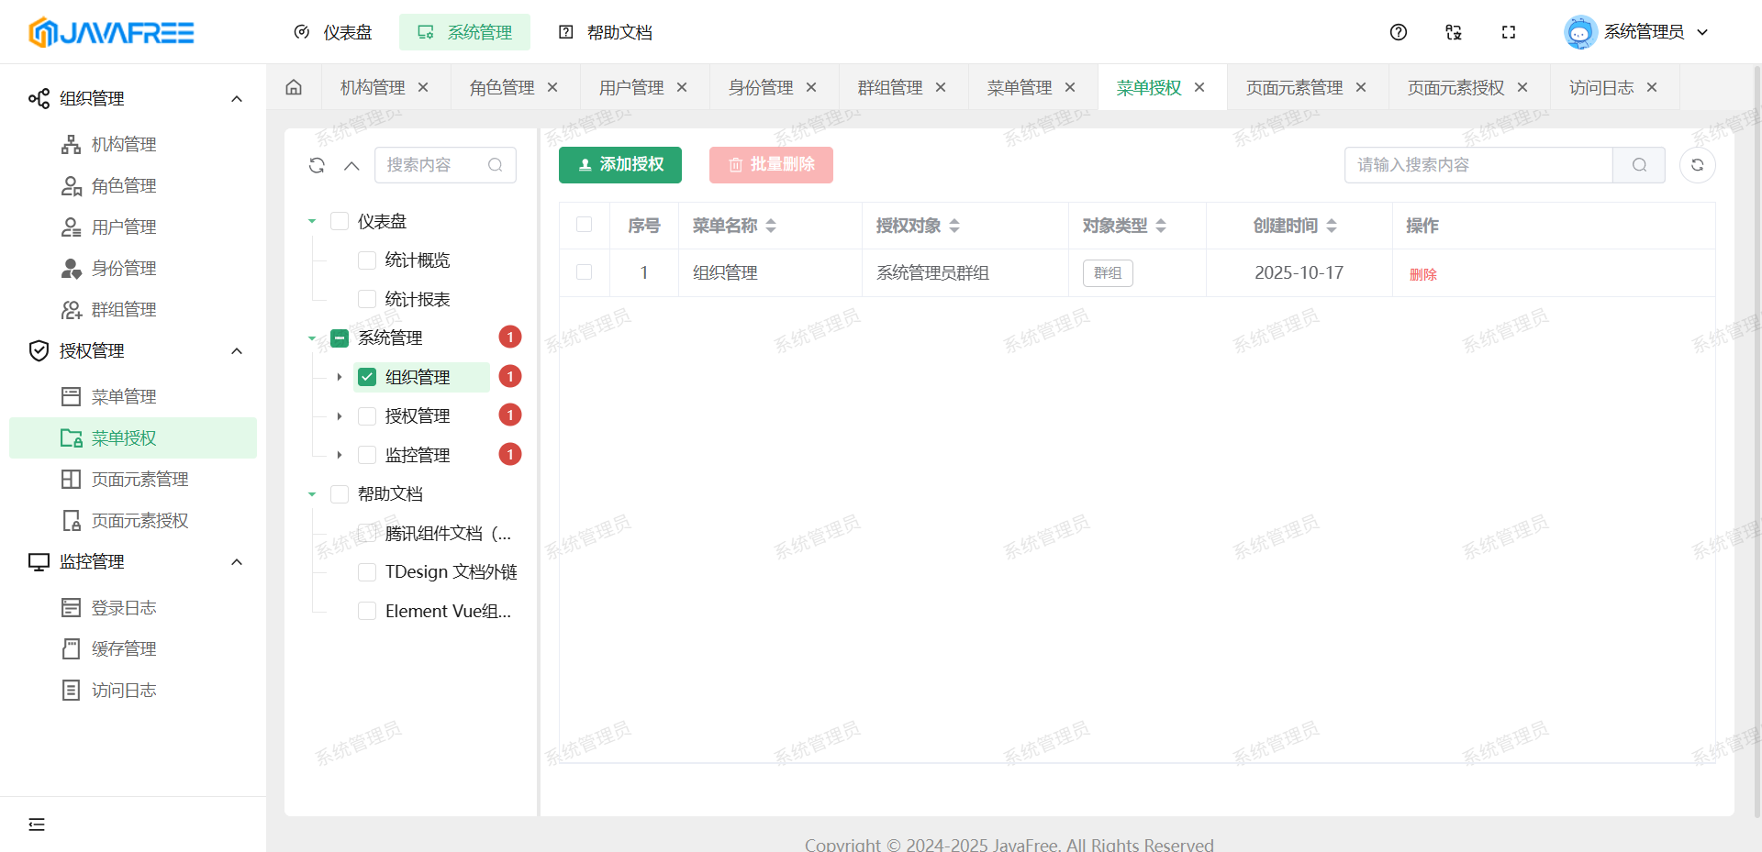The width and height of the screenshot is (1762, 852).
Task: Collapse all tree nodes with up-arrow icon
Action: (x=351, y=165)
